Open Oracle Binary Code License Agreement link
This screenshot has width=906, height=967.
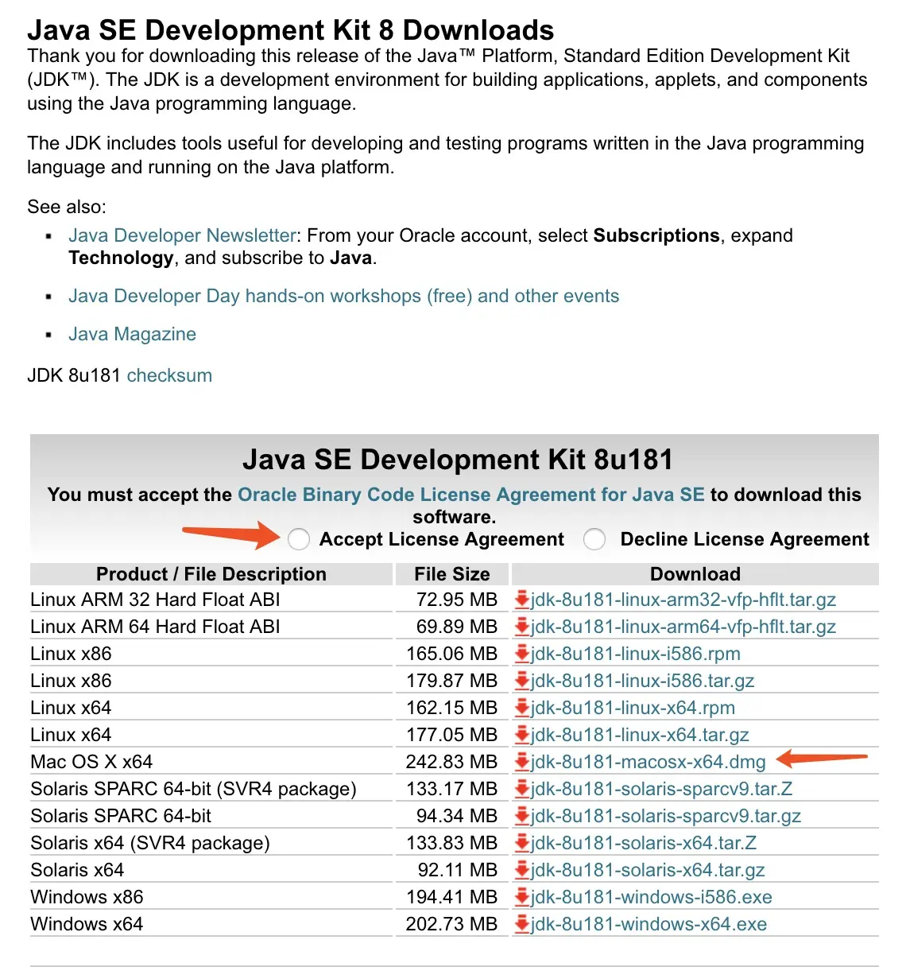point(471,495)
